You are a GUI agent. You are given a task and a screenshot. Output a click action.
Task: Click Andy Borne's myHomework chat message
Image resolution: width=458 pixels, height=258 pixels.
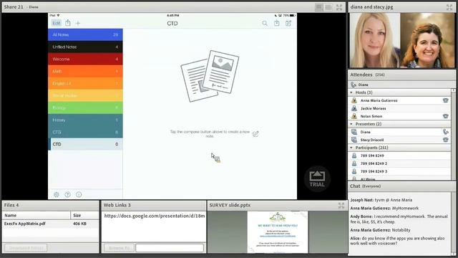(399, 219)
